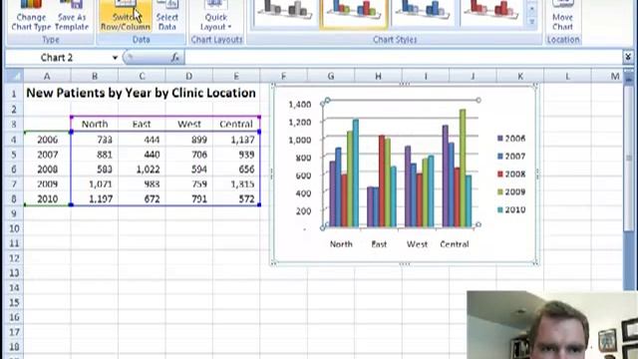638x359 pixels.
Task: Click the Central axis label on chart
Action: (455, 244)
